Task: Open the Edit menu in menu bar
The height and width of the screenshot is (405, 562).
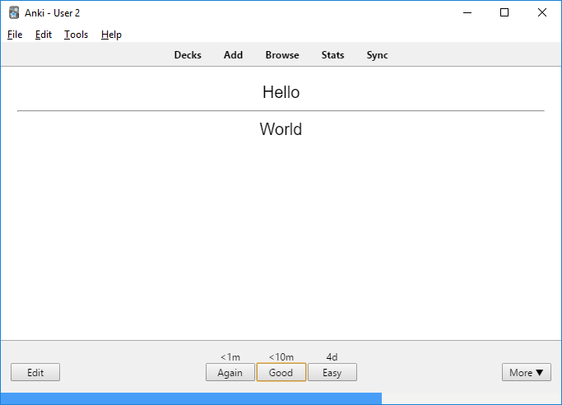Action: click(x=44, y=35)
